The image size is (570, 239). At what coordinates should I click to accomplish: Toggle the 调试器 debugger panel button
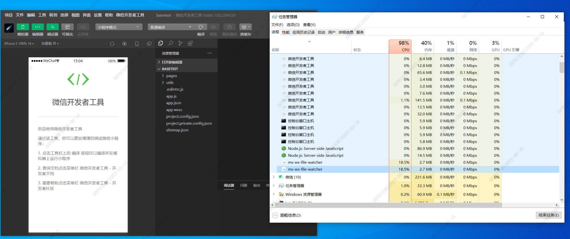[53, 27]
